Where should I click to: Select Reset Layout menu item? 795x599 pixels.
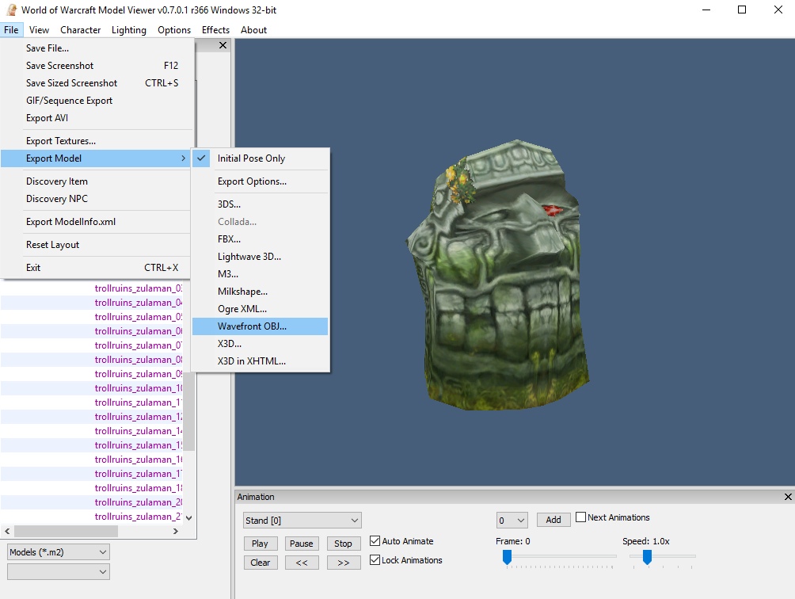95,245
